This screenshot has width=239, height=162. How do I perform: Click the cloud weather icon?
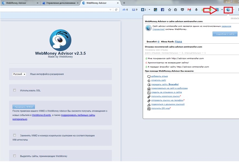tap(124, 10)
